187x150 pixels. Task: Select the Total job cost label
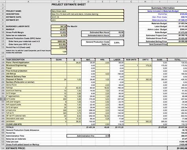click(12, 142)
